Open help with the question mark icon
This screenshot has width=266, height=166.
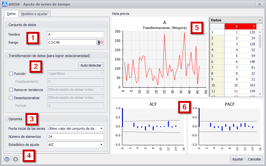click(7, 159)
